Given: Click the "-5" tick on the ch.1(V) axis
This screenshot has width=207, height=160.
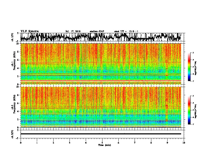Looking at the screenshot, I should tap(17, 41).
